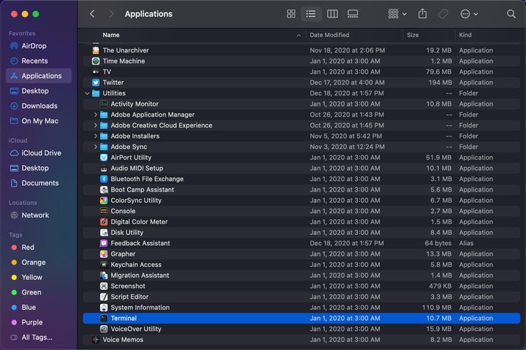Open Downloads in the sidebar
Image resolution: width=526 pixels, height=350 pixels.
[x=39, y=106]
